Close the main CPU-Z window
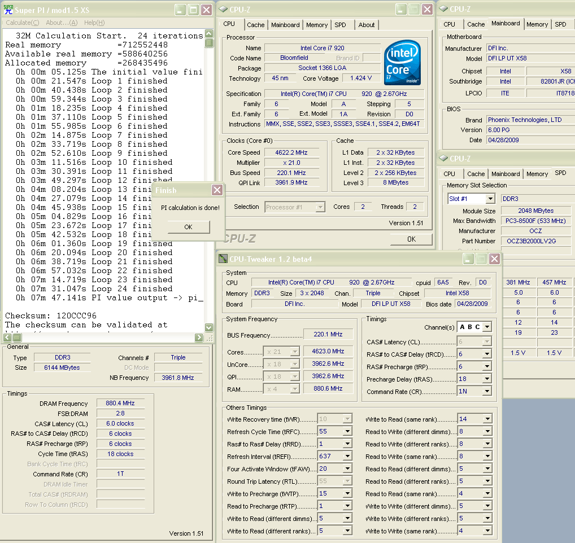This screenshot has width=575, height=543. [x=427, y=9]
